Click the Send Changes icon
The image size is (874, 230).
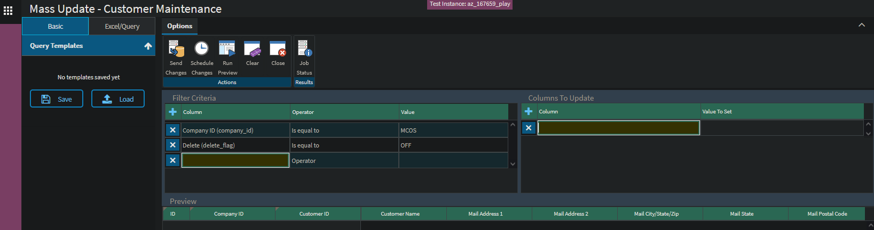coord(176,50)
